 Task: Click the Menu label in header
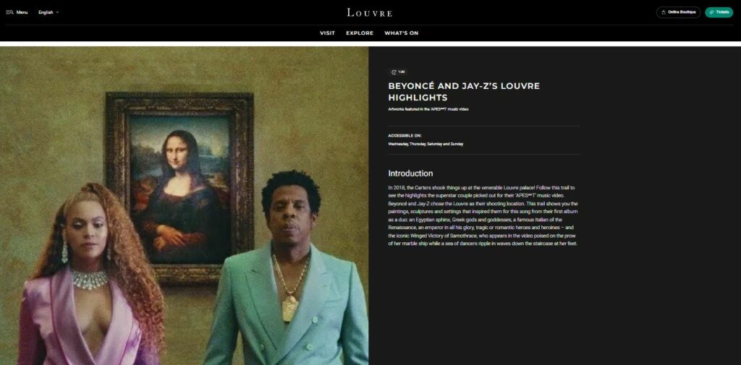(22, 12)
